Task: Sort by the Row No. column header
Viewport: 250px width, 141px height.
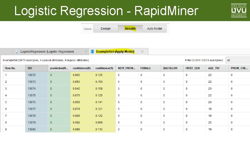Action: tap(14, 68)
